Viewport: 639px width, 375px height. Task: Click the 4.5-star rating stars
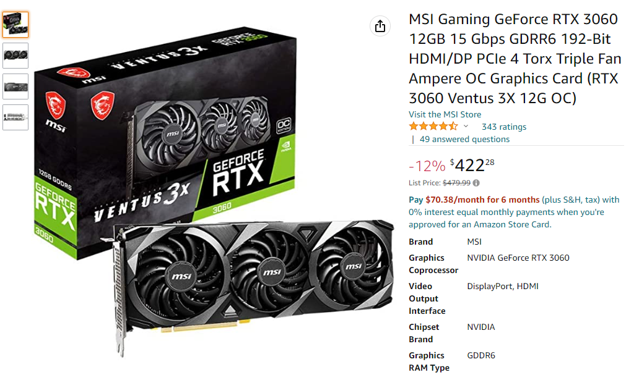tap(433, 127)
